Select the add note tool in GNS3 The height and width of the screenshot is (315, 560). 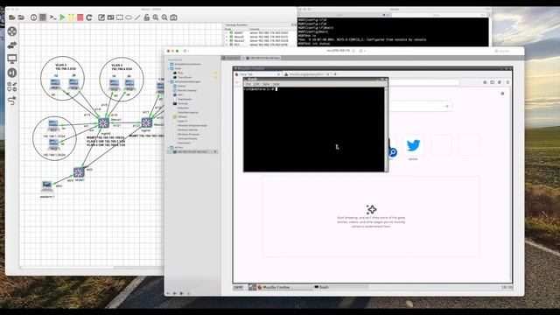[101, 17]
